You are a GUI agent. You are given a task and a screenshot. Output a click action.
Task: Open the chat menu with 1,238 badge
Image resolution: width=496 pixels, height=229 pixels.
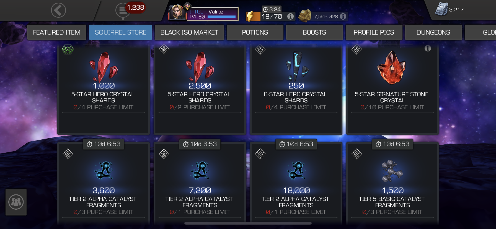point(123,11)
